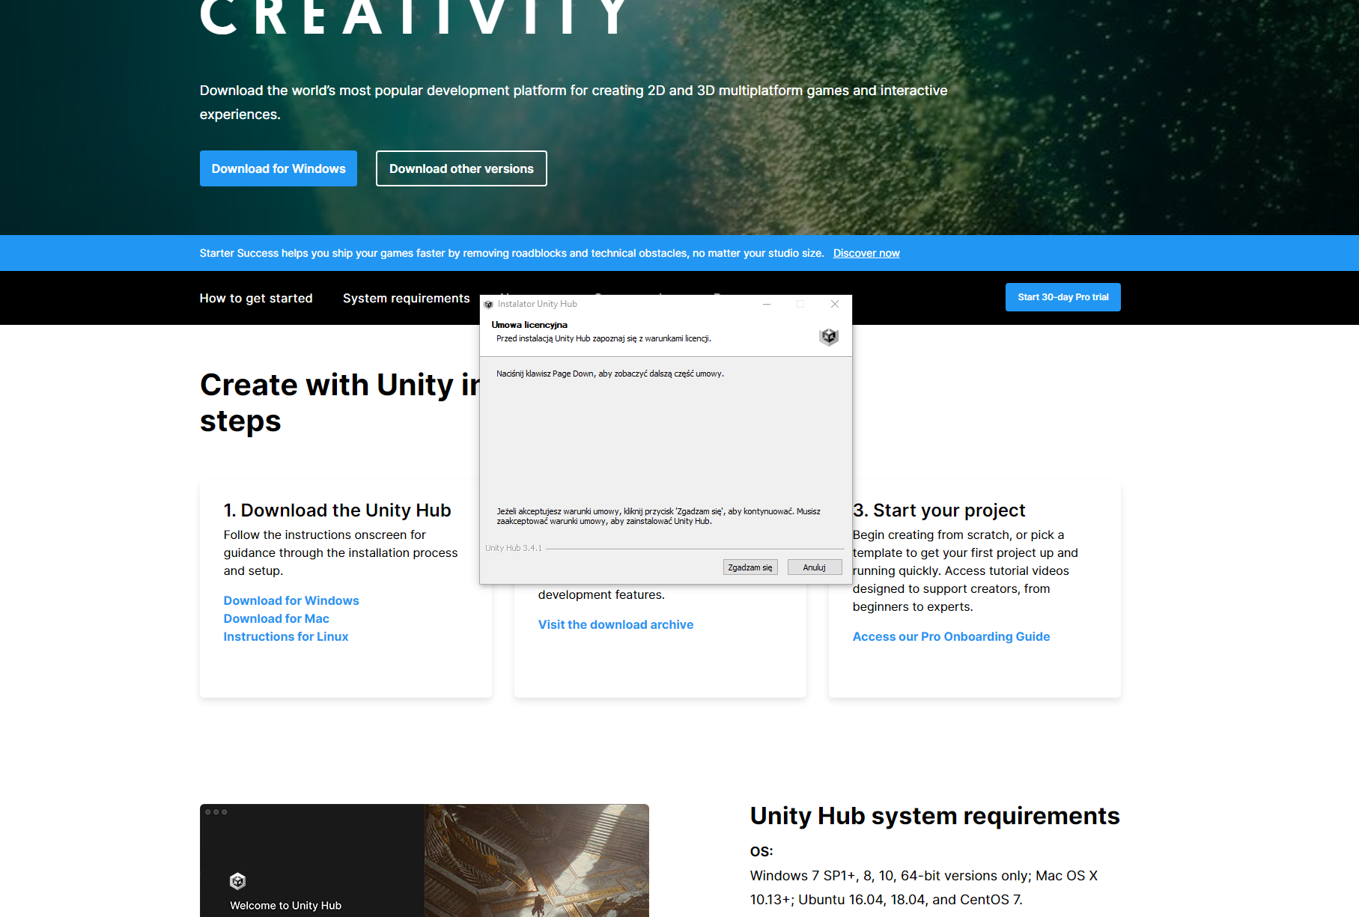Open the Discover now link
This screenshot has width=1359, height=917.
click(866, 253)
